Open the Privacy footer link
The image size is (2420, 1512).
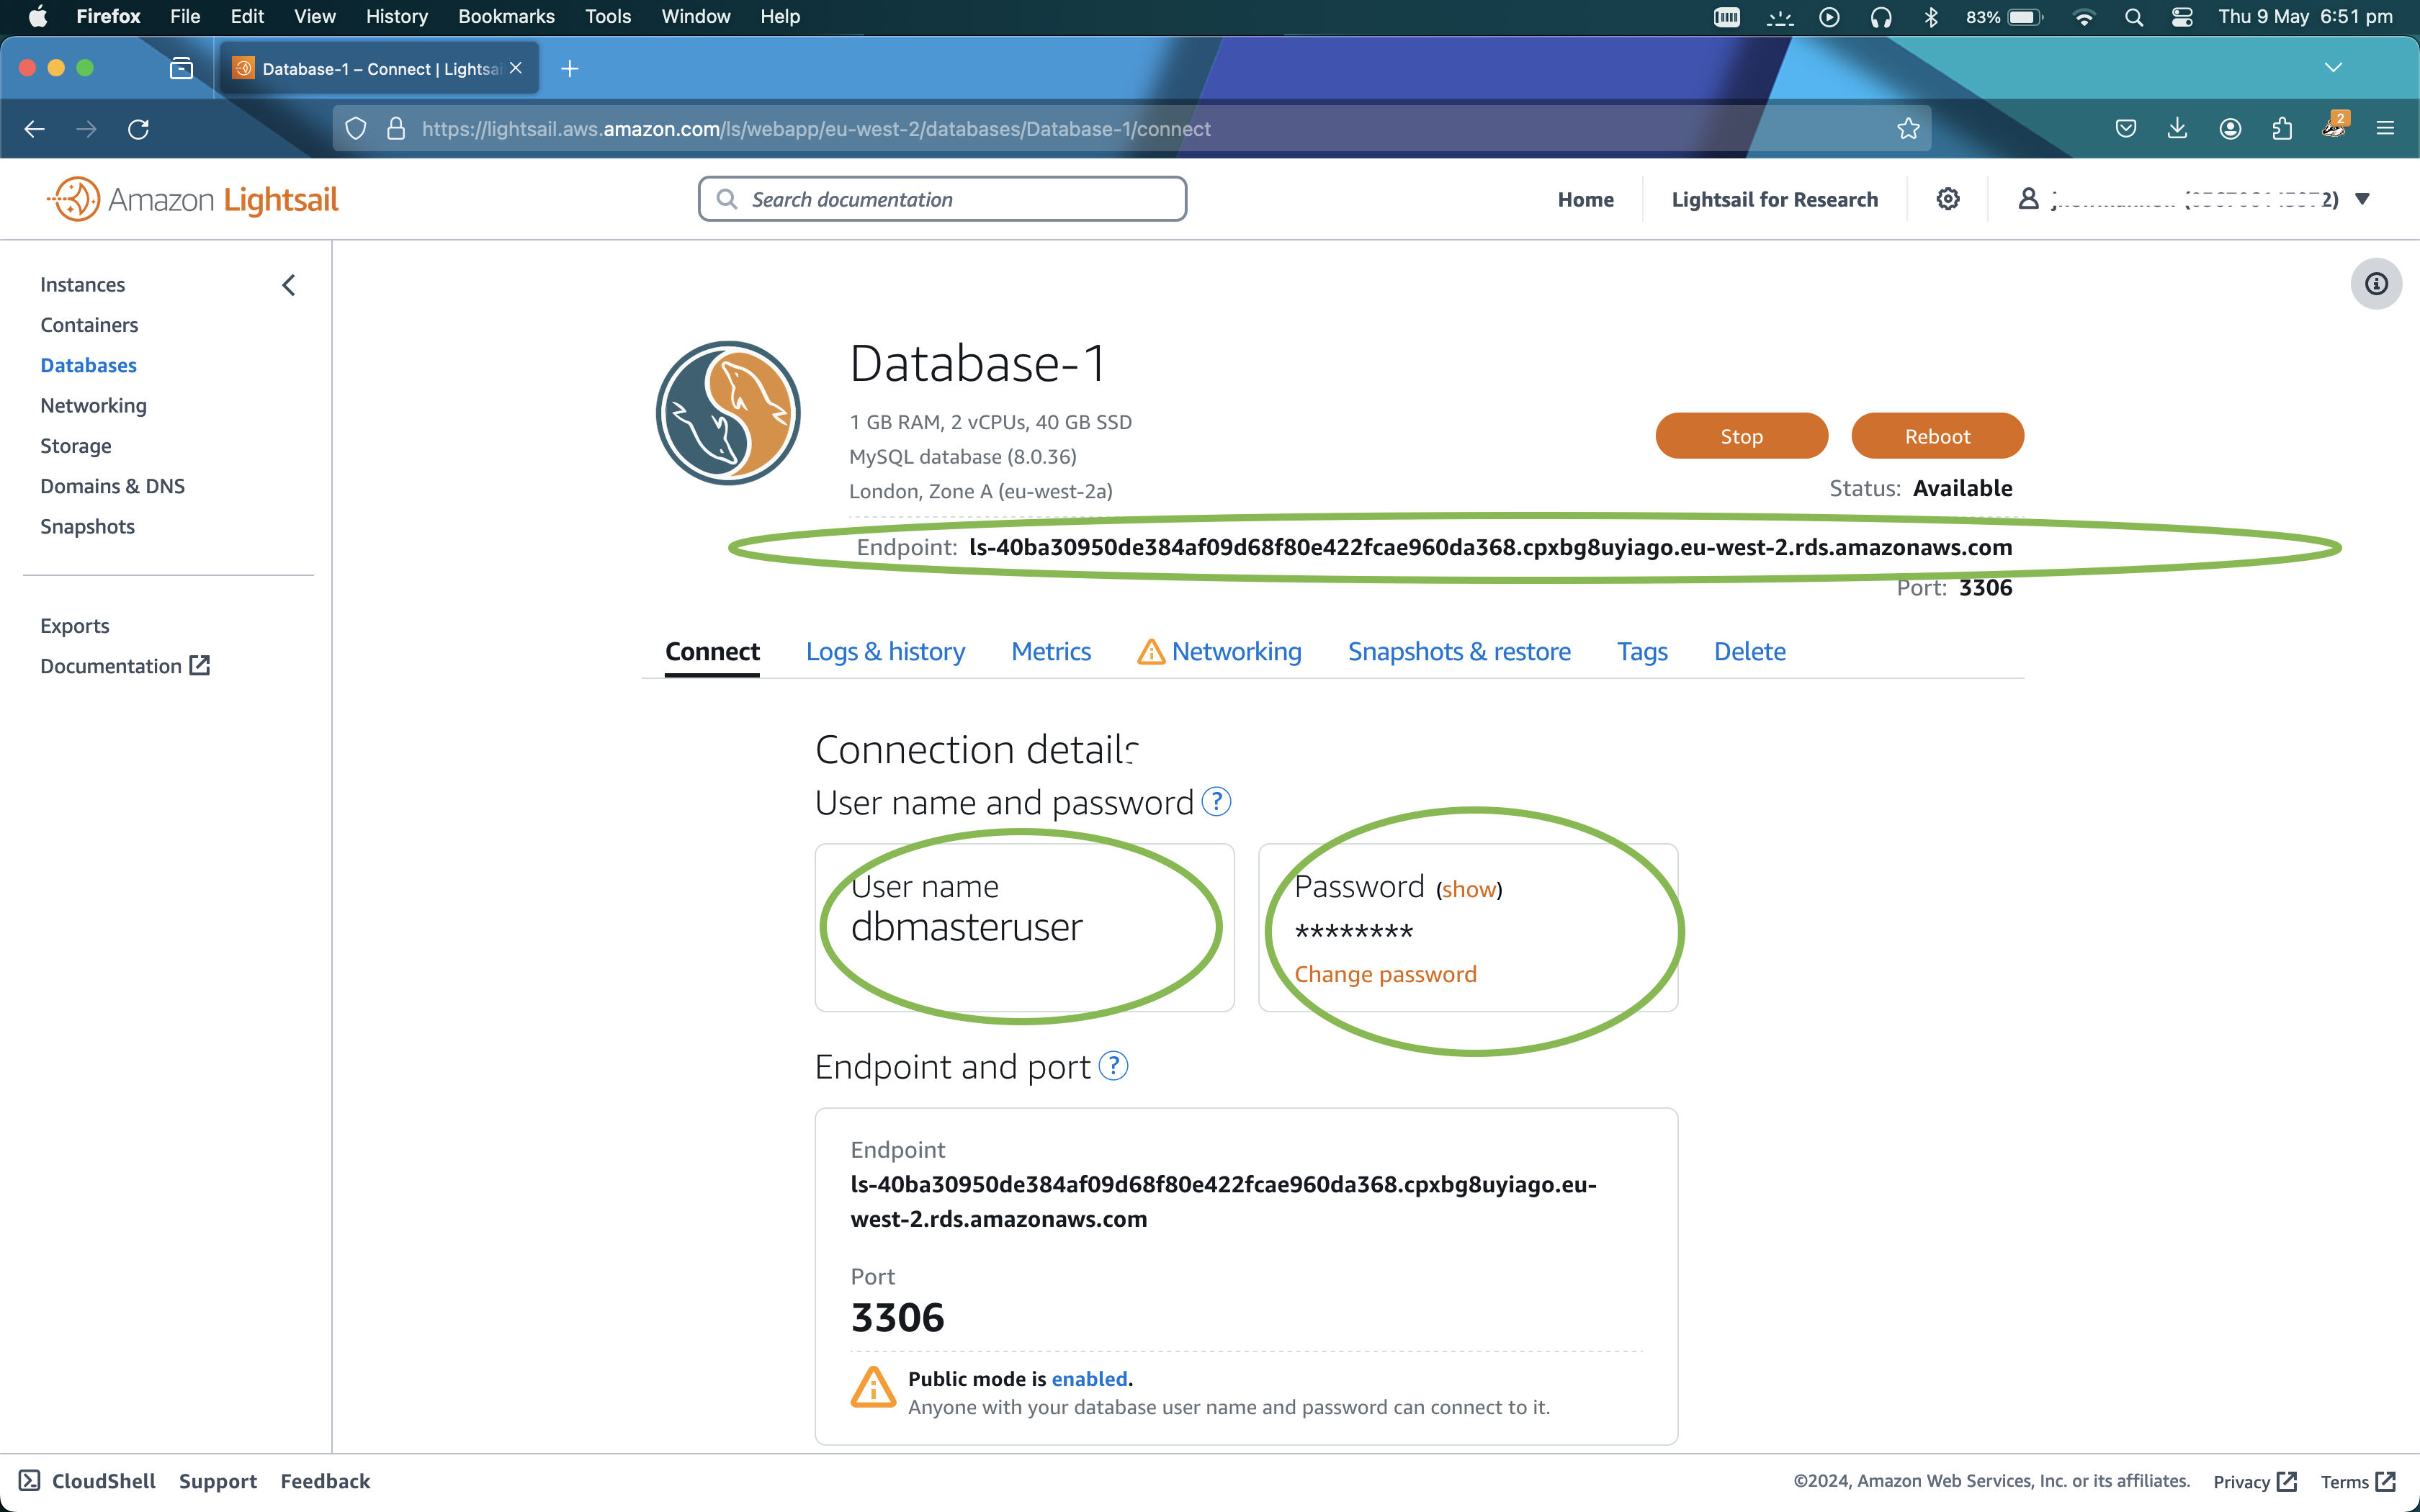click(2254, 1481)
